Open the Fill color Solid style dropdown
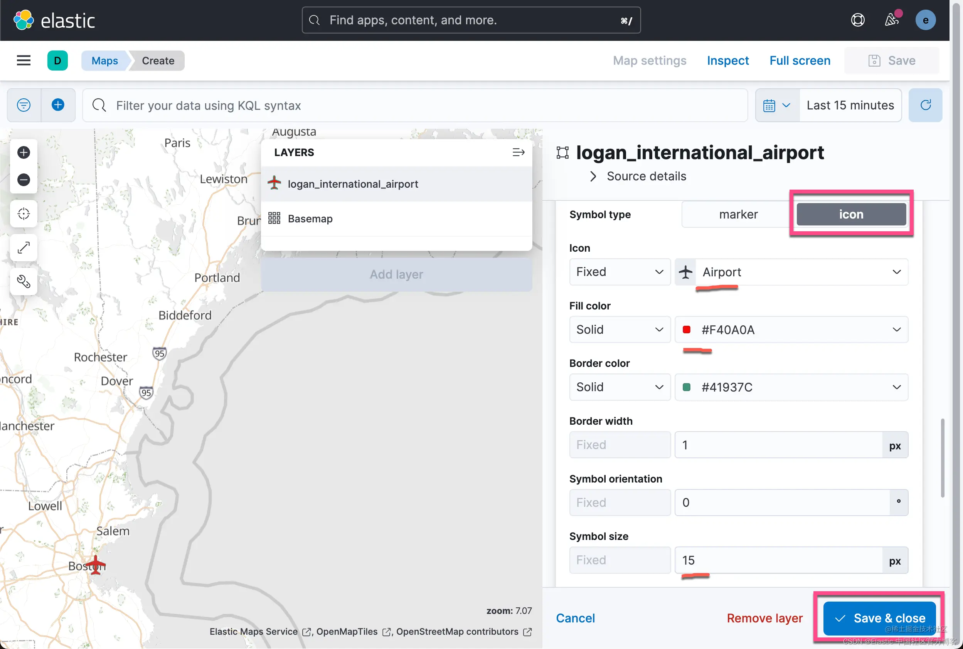This screenshot has height=649, width=963. [620, 330]
